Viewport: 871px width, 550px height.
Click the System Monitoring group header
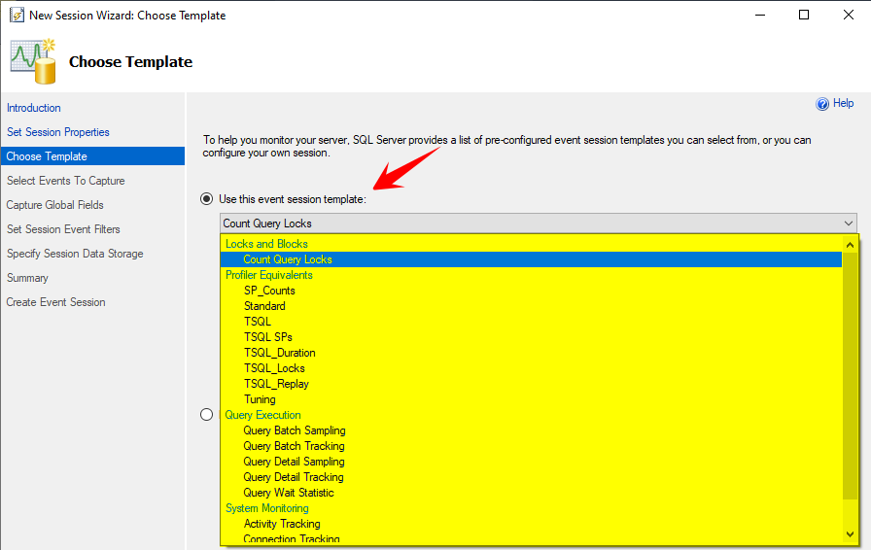tap(267, 508)
